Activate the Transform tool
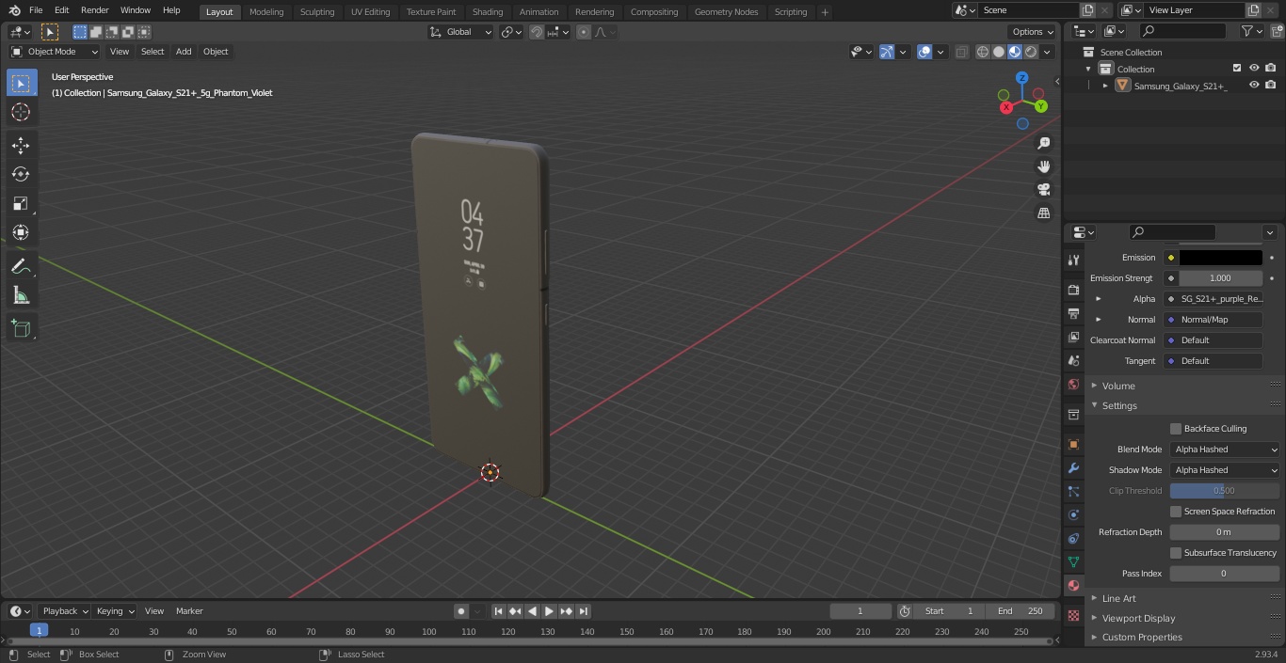Viewport: 1286px width, 663px height. 21,232
